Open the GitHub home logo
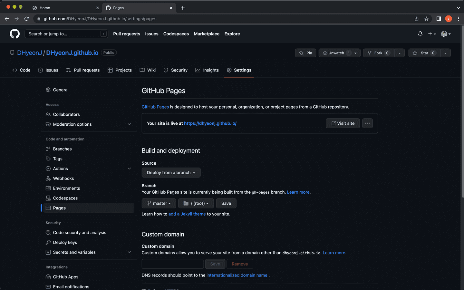This screenshot has width=464, height=290. [15, 34]
